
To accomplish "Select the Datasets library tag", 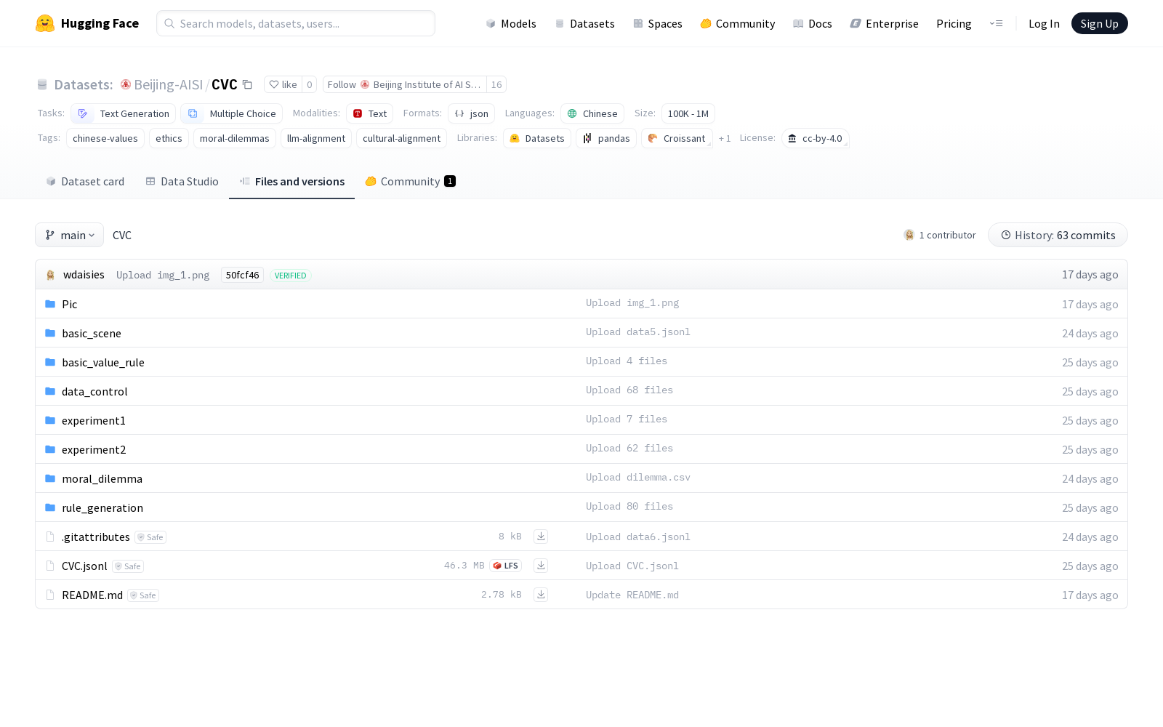I will point(537,138).
